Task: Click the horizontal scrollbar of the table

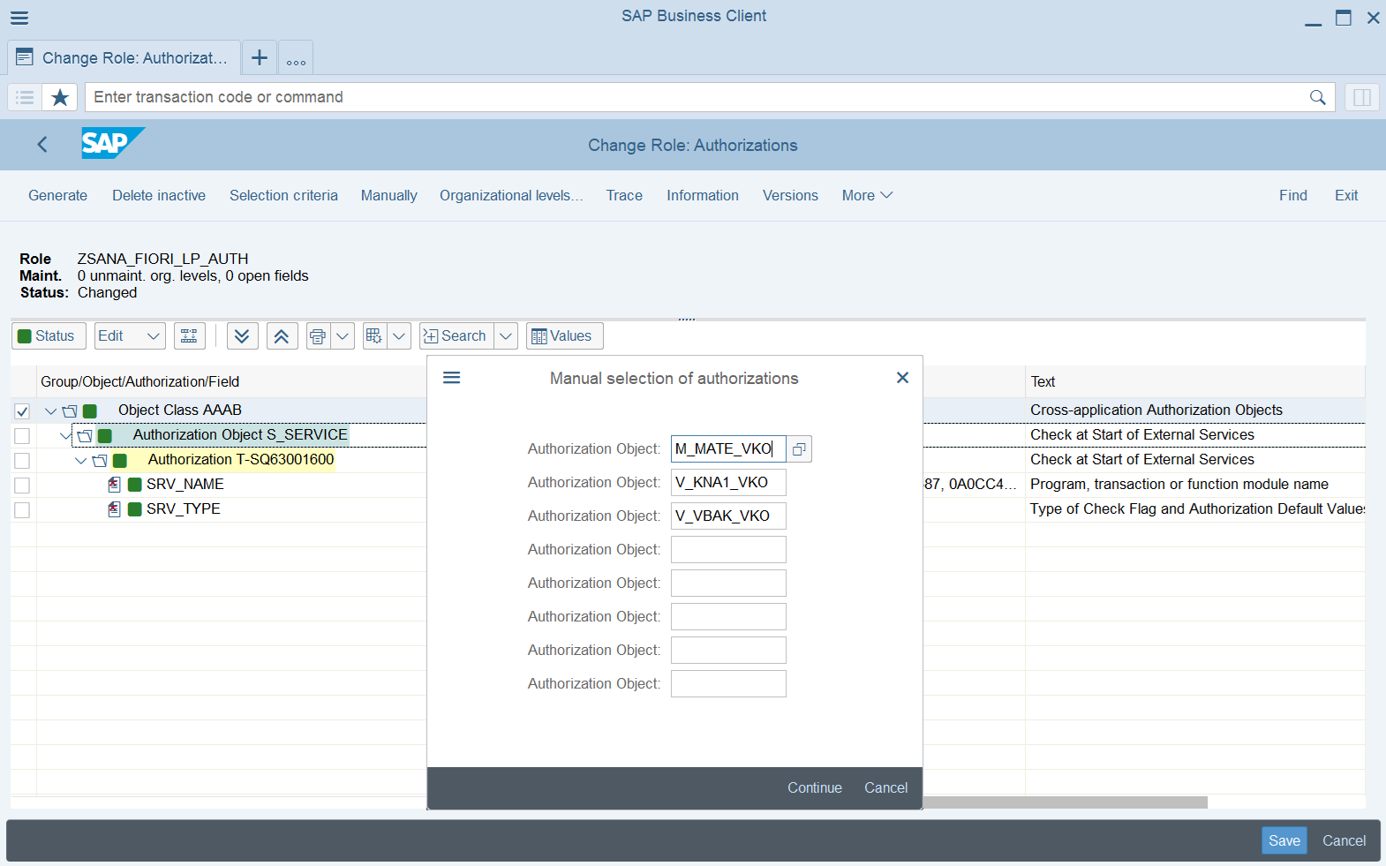Action: point(1065,802)
